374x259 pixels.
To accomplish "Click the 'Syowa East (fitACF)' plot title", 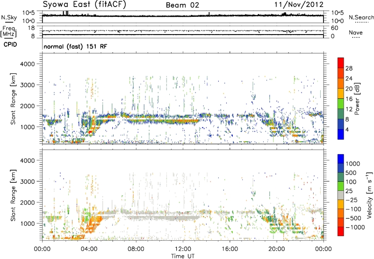I will click(x=85, y=5).
